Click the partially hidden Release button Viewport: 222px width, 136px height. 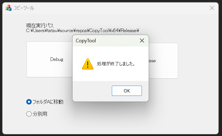coord(163,61)
